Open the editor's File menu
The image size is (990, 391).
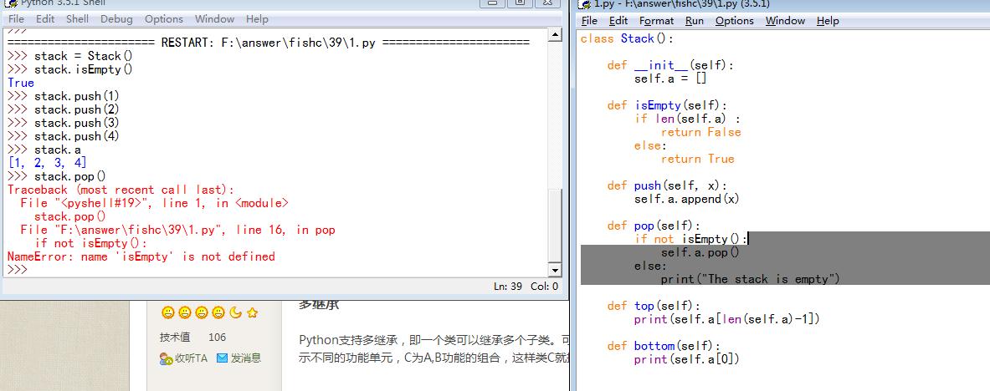[x=589, y=21]
